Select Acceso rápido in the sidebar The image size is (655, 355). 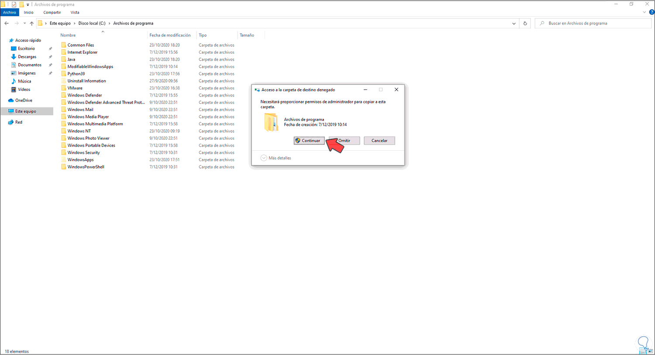[28, 41]
